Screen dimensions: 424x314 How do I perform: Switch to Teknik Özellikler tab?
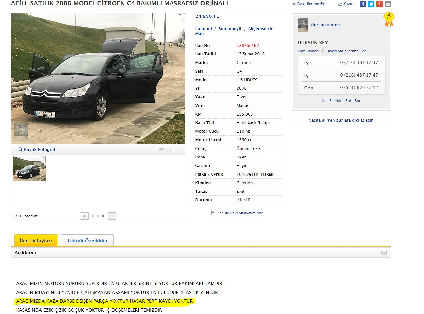(x=88, y=241)
